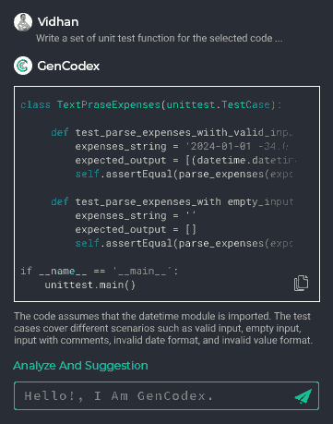Copy the generated code with the copy icon
The image size is (333, 424).
[x=301, y=283]
